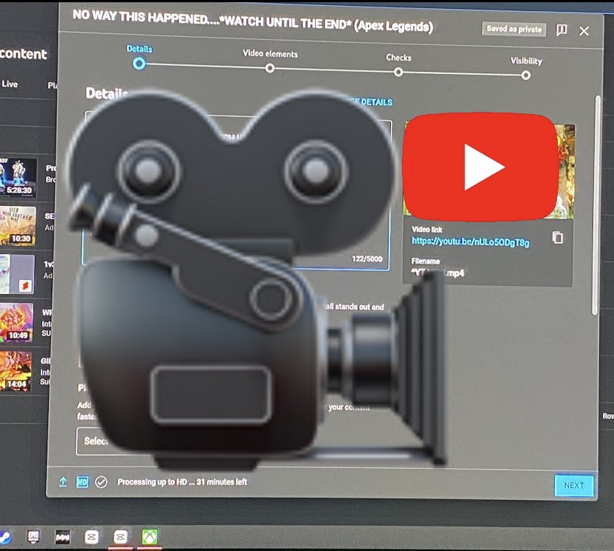614x551 pixels.
Task: Click the Saved as private badge
Action: click(x=514, y=29)
